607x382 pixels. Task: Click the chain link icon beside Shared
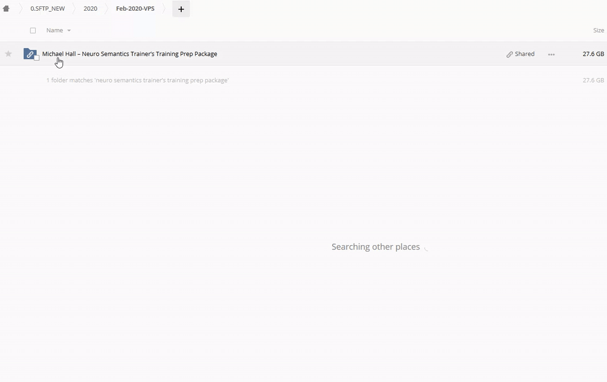pos(509,54)
